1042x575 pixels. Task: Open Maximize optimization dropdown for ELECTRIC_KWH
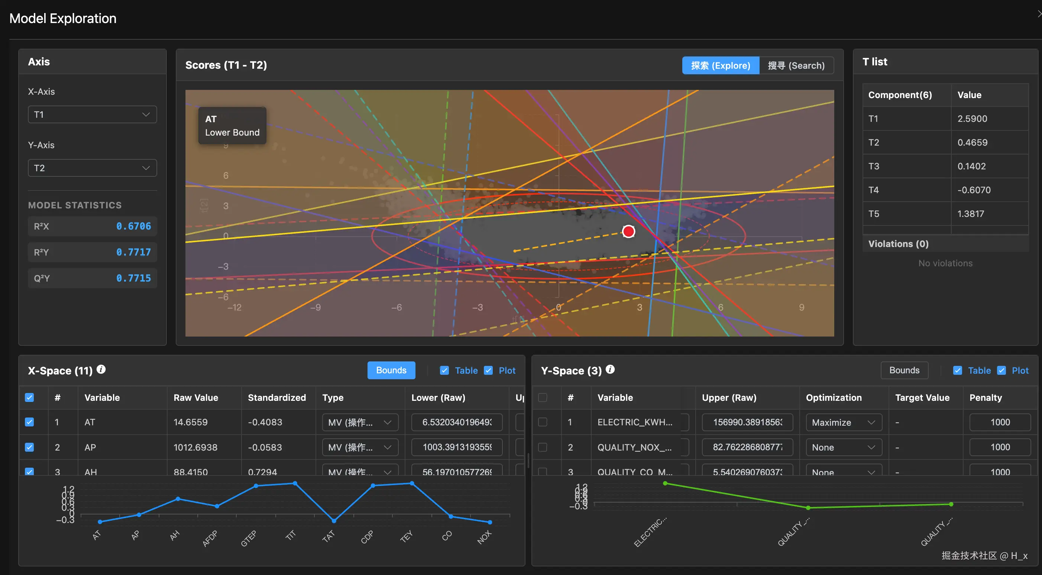[x=844, y=423]
